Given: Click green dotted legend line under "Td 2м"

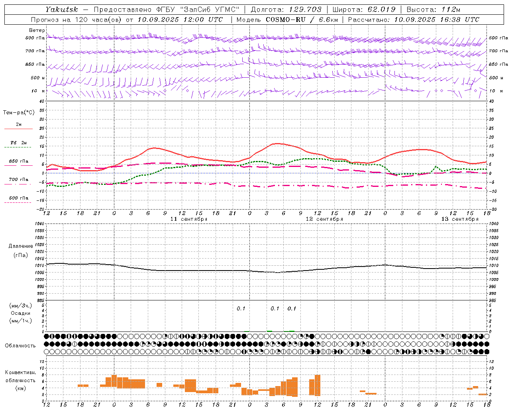Looking at the screenshot, I should coord(18,147).
